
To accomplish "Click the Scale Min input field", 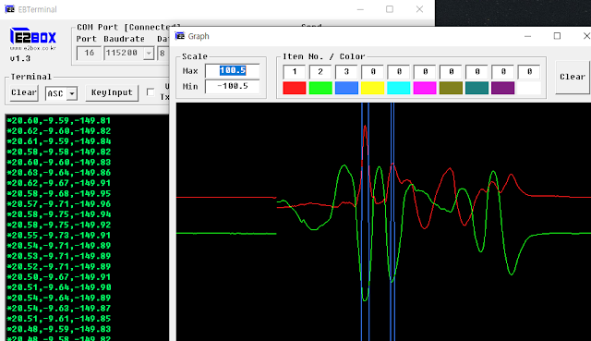I will pos(232,86).
